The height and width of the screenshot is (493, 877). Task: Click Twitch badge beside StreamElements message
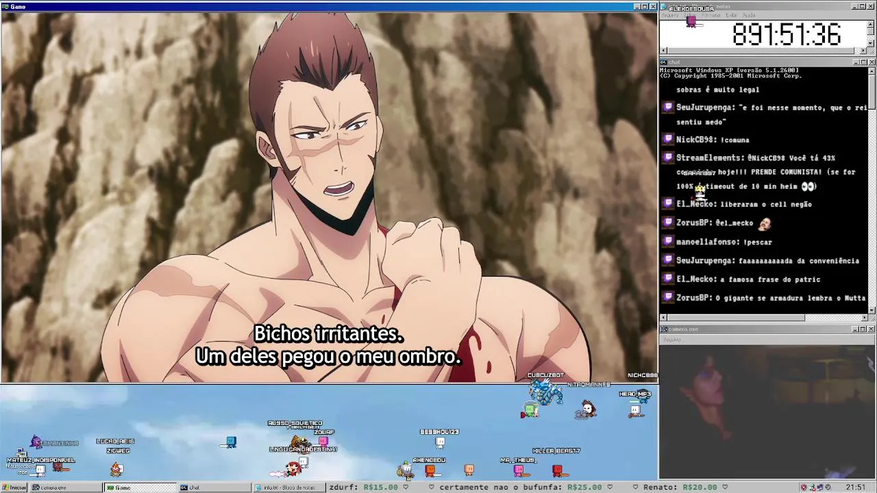tap(669, 157)
